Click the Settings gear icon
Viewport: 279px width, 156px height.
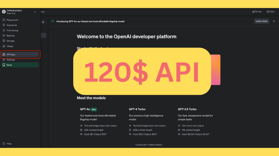(4, 60)
